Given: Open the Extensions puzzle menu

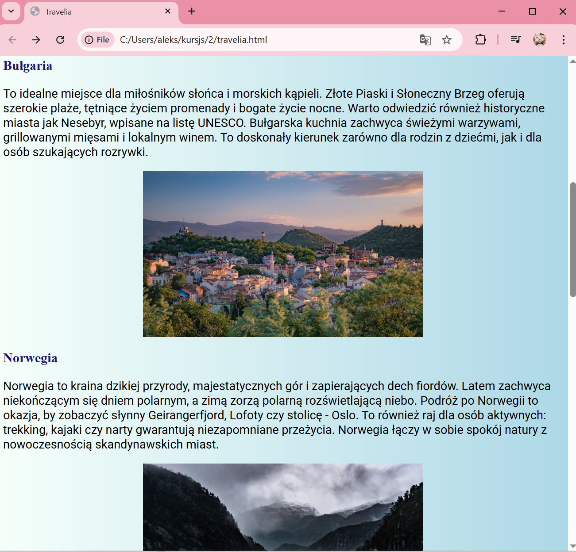Looking at the screenshot, I should (x=480, y=40).
